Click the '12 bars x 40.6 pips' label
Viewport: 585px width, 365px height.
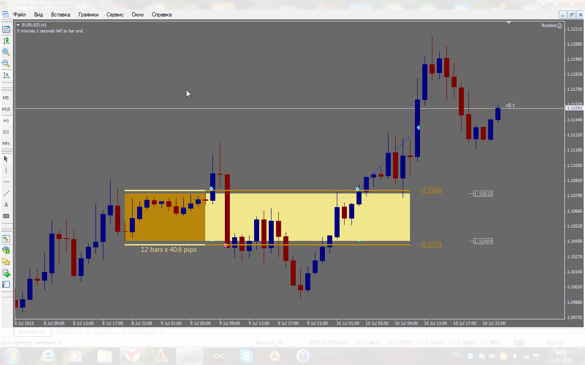coord(169,250)
